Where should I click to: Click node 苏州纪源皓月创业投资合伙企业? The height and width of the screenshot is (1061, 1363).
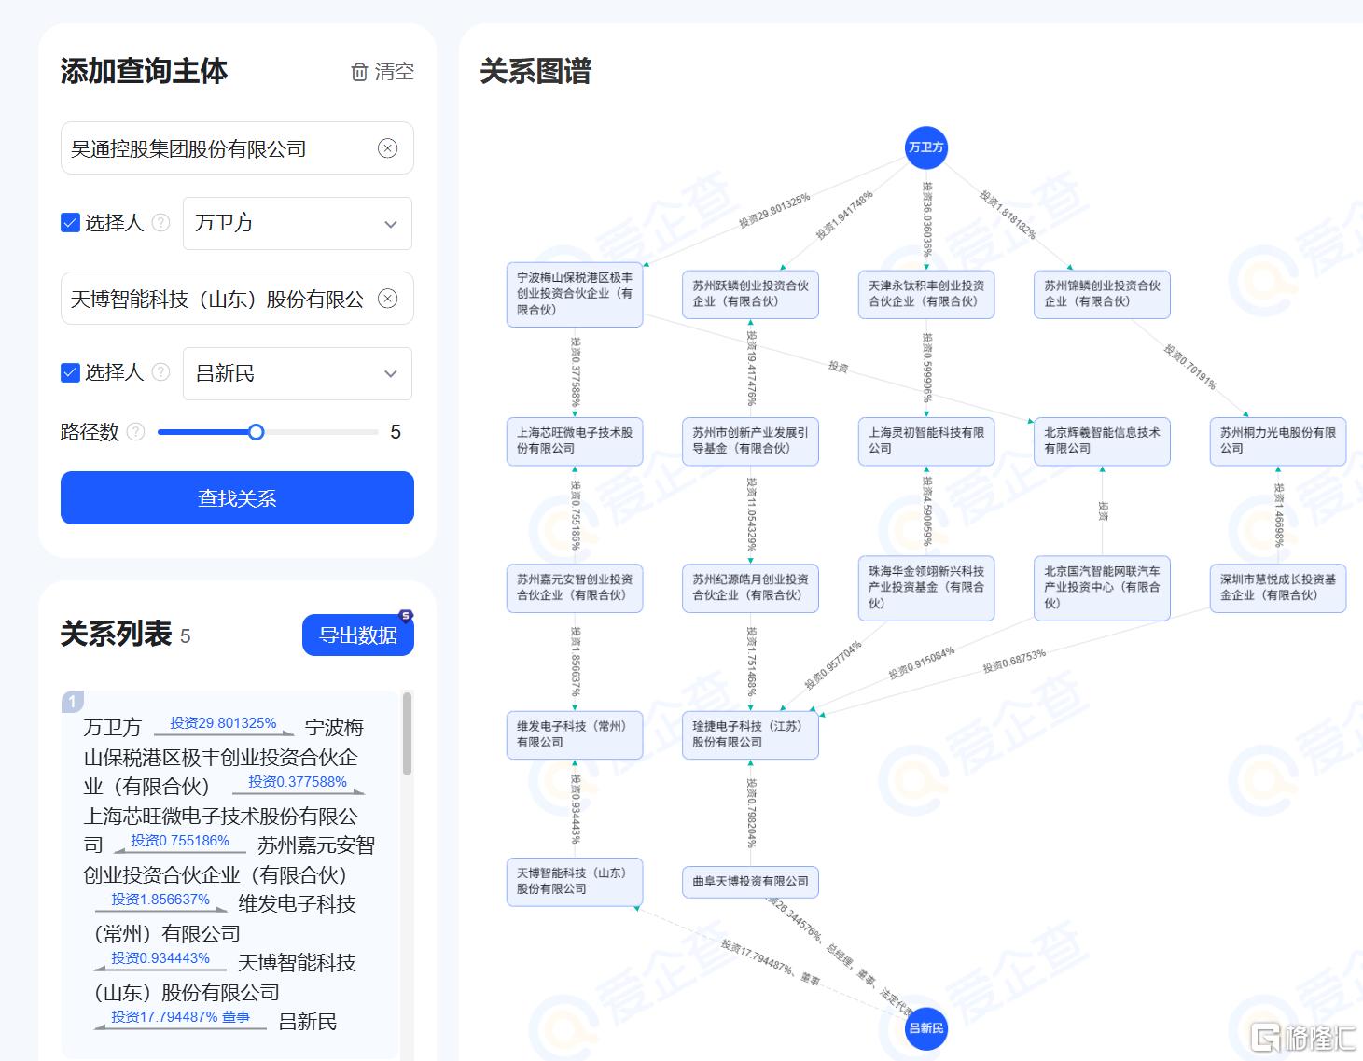point(750,588)
